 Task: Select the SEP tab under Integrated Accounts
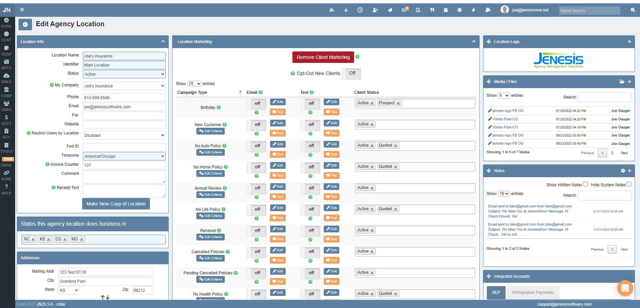tap(495, 292)
